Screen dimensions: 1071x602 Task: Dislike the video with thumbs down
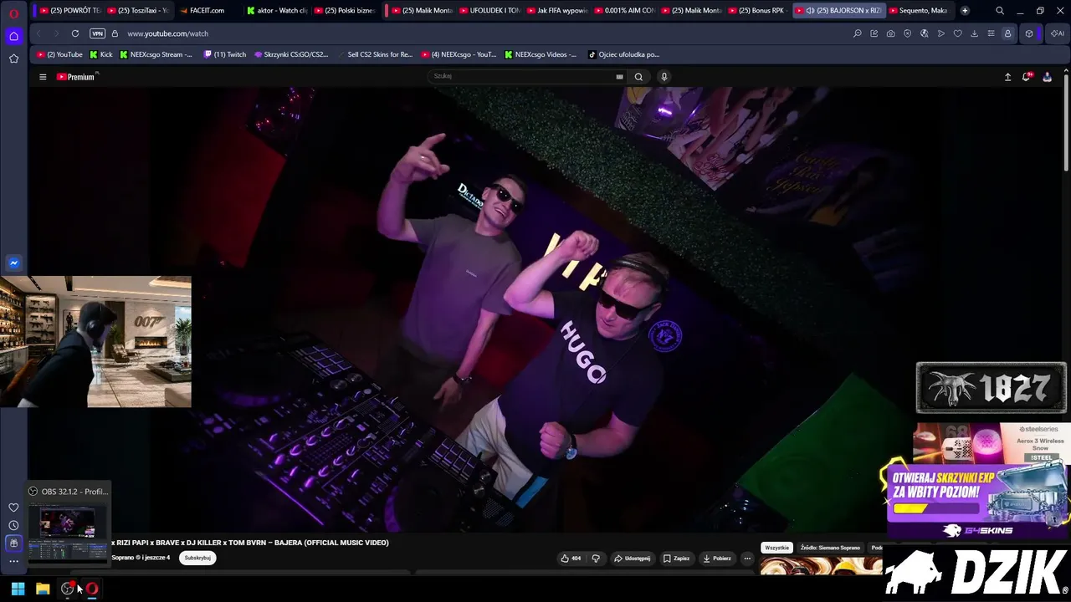click(x=596, y=559)
